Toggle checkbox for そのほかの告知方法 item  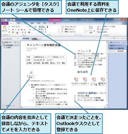(x=75, y=65)
